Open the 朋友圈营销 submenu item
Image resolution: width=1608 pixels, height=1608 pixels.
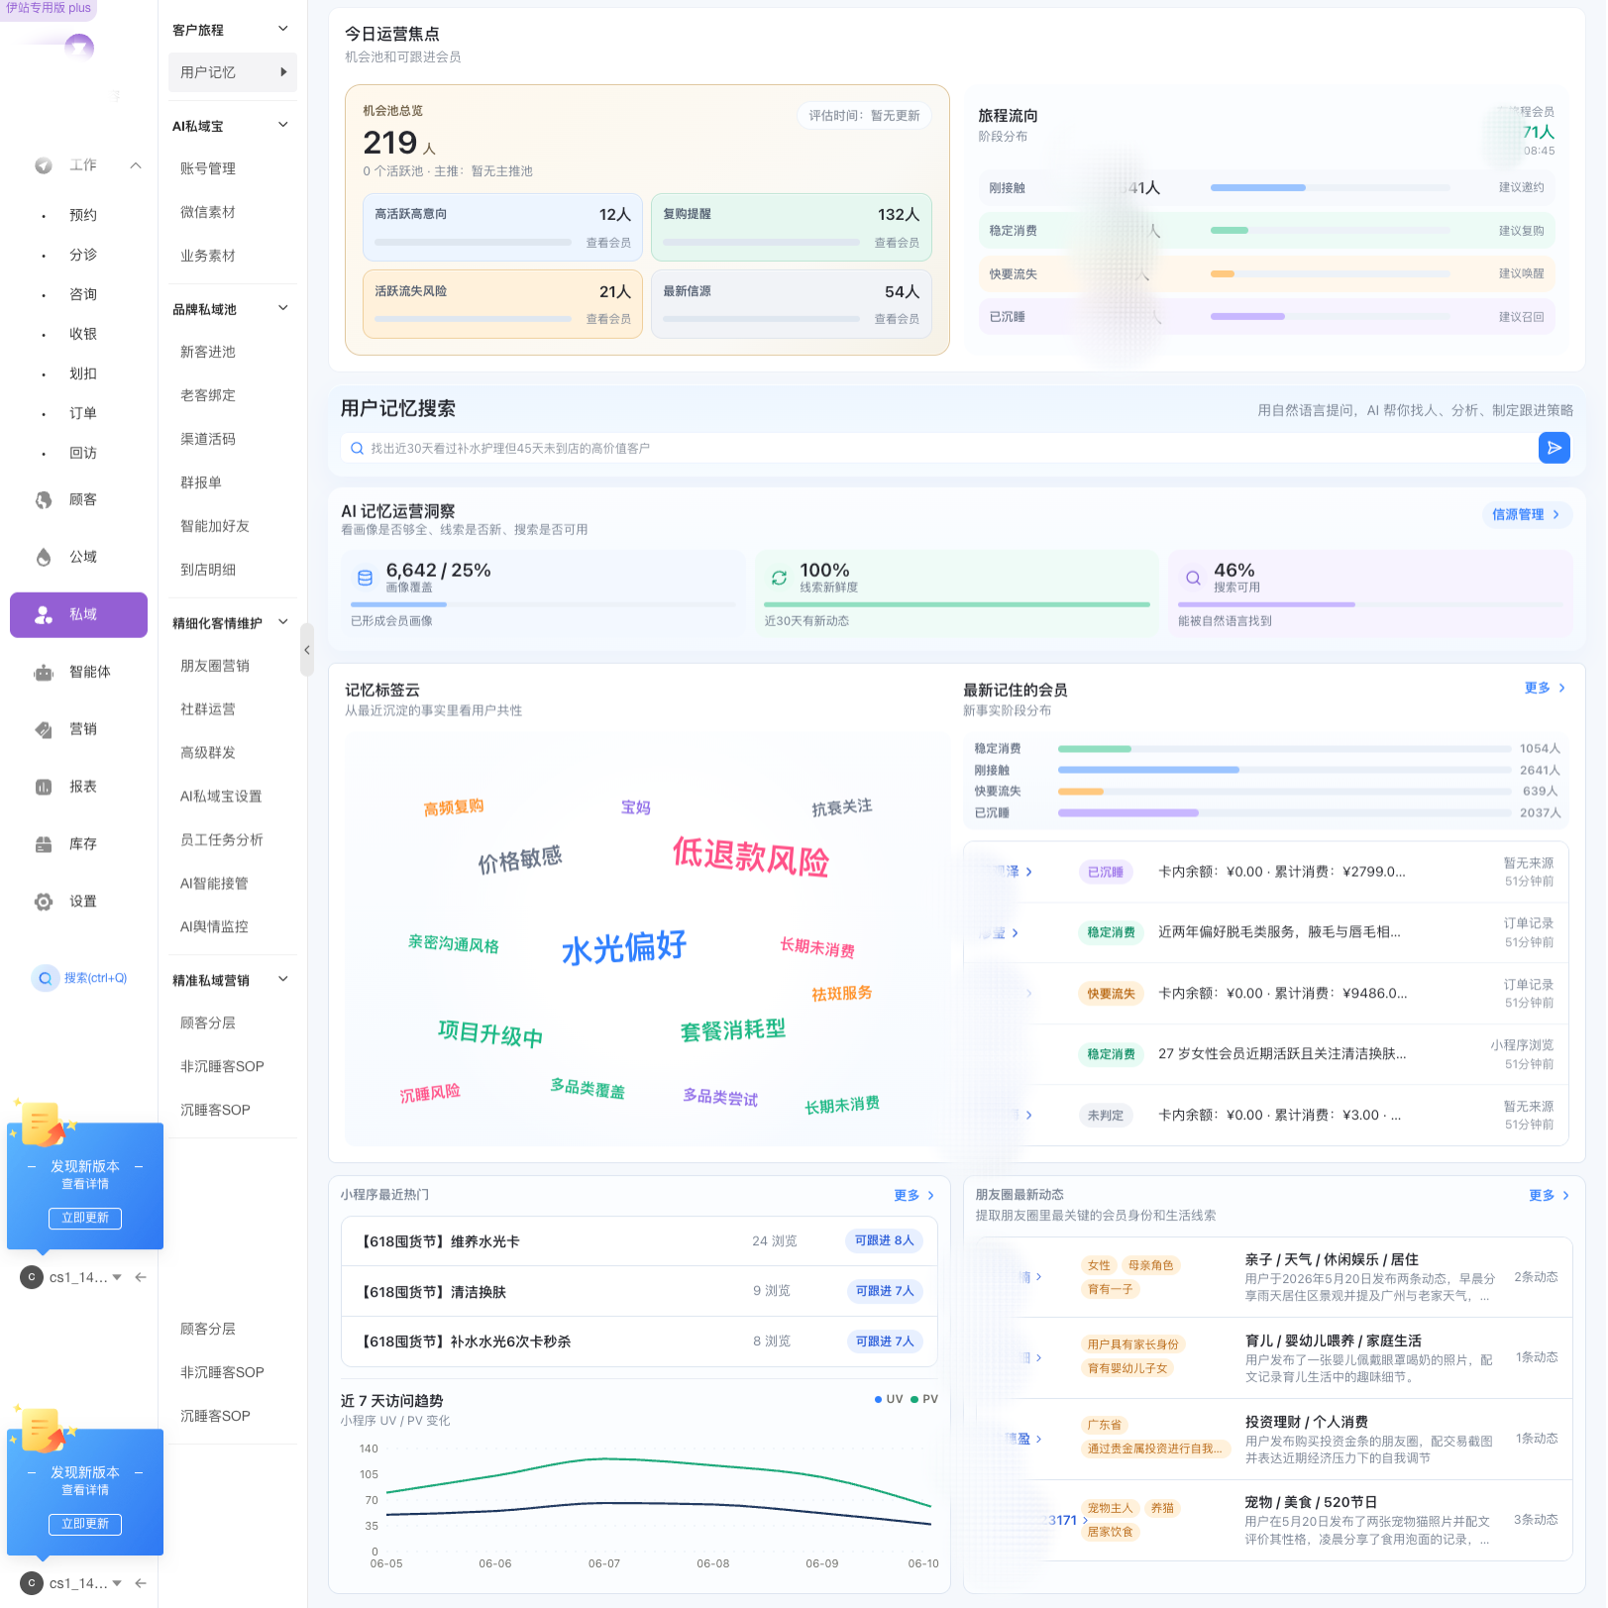(x=215, y=666)
